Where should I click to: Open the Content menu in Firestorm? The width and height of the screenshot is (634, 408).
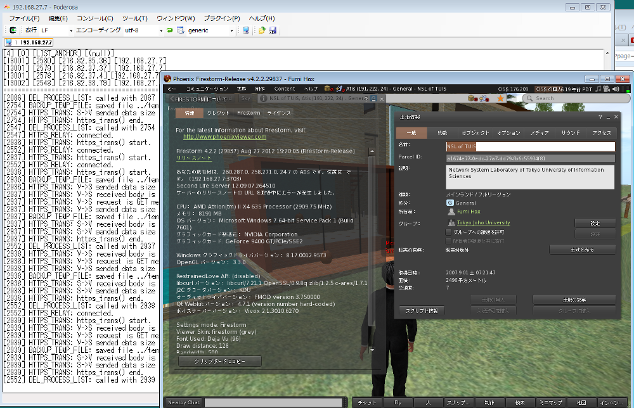coord(285,89)
